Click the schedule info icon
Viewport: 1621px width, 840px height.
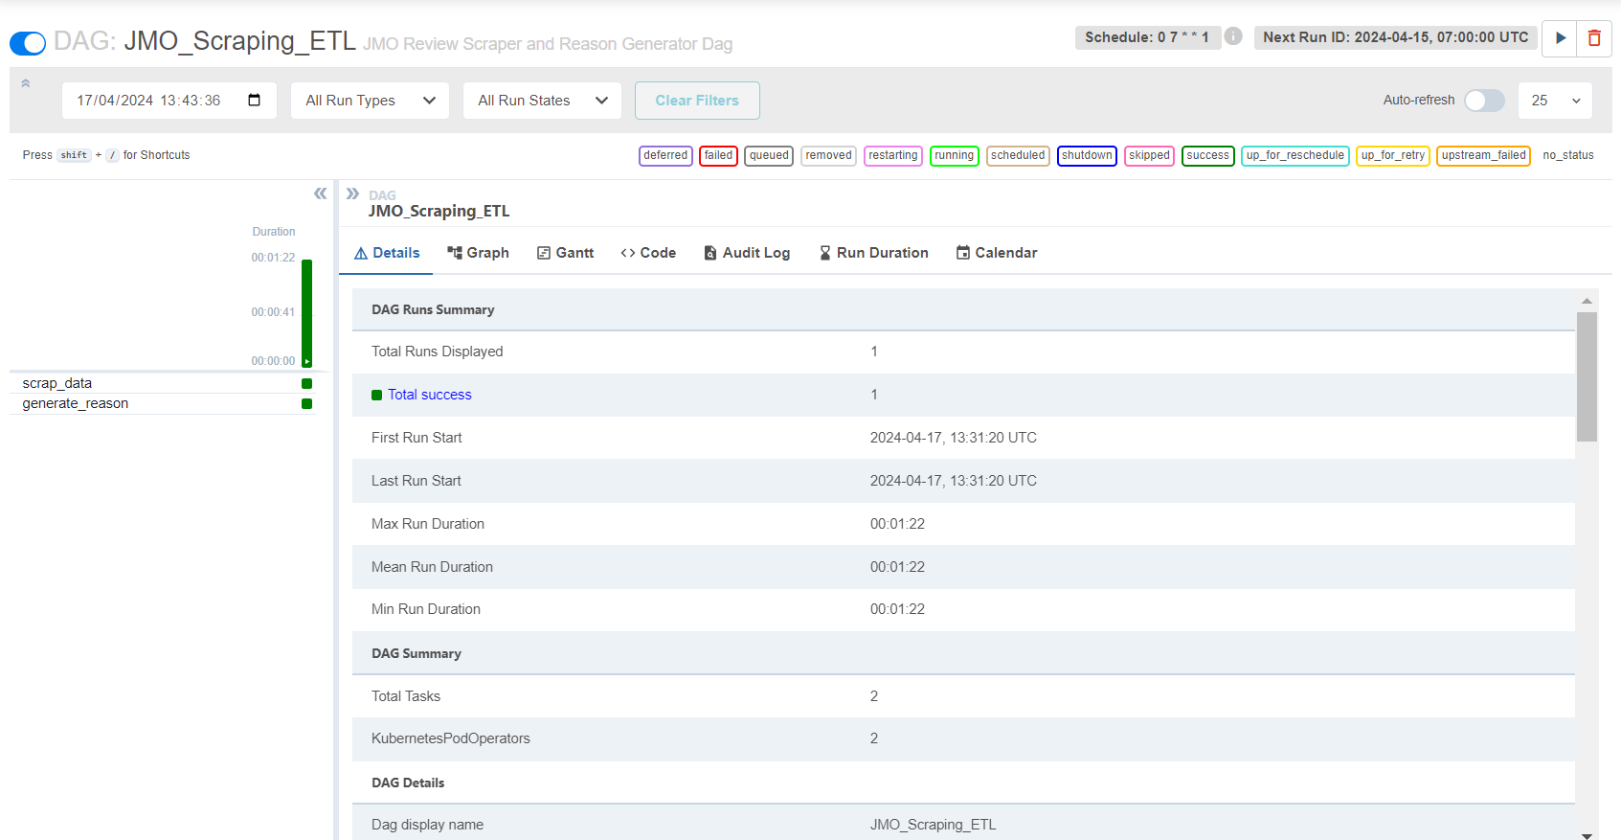(1233, 36)
